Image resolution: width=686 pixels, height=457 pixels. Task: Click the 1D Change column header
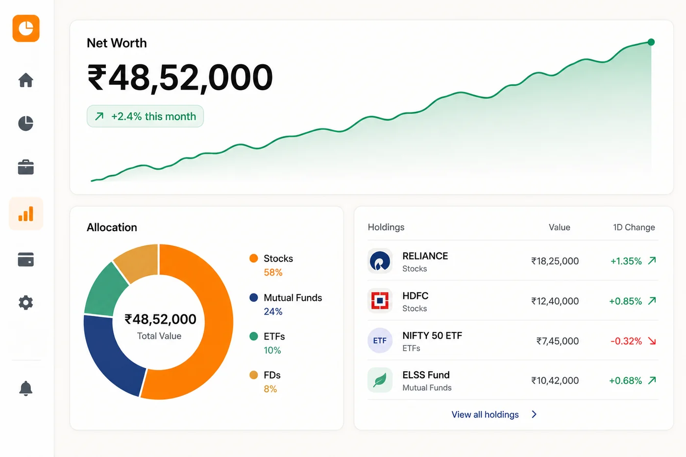coord(634,227)
